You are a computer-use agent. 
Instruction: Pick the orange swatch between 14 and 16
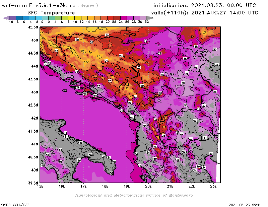(x=91, y=18)
